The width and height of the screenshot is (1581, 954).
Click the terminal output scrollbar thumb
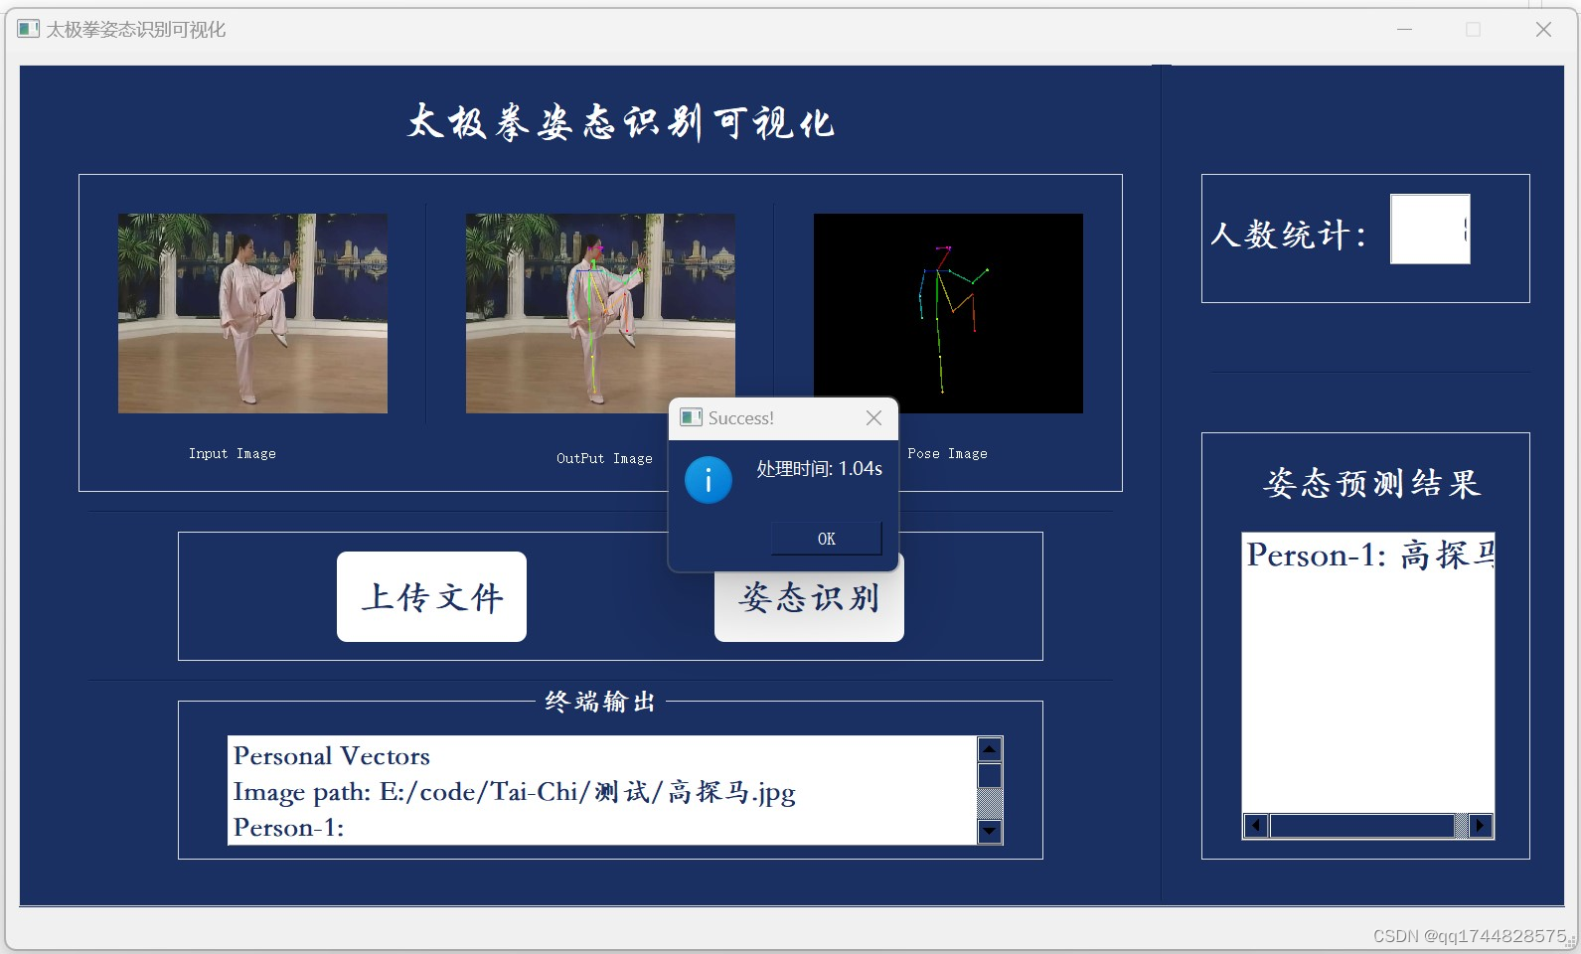click(990, 776)
